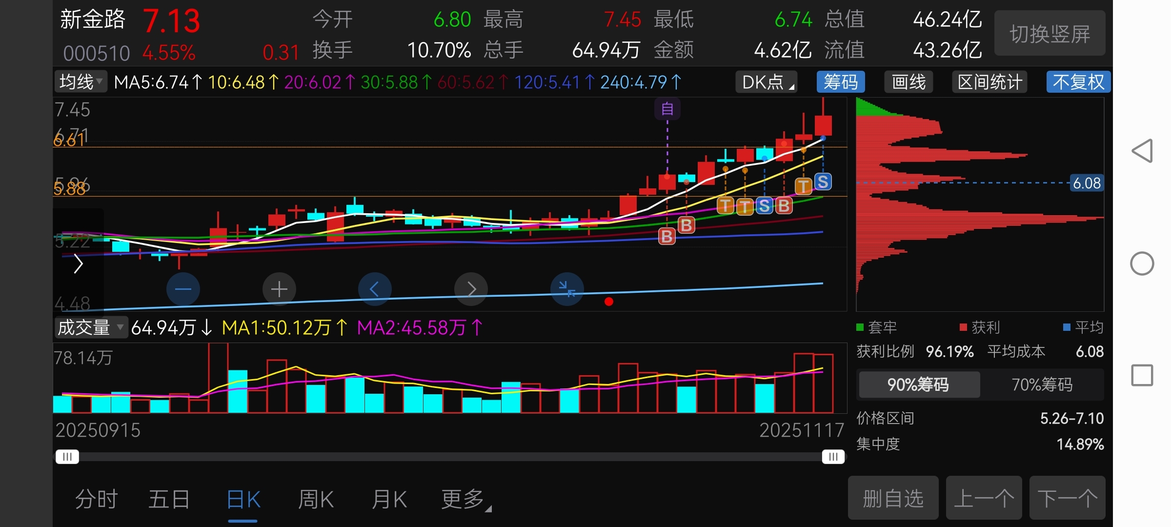1171x527 pixels.
Task: Toggle the 筹码 chip distribution view
Action: [840, 82]
